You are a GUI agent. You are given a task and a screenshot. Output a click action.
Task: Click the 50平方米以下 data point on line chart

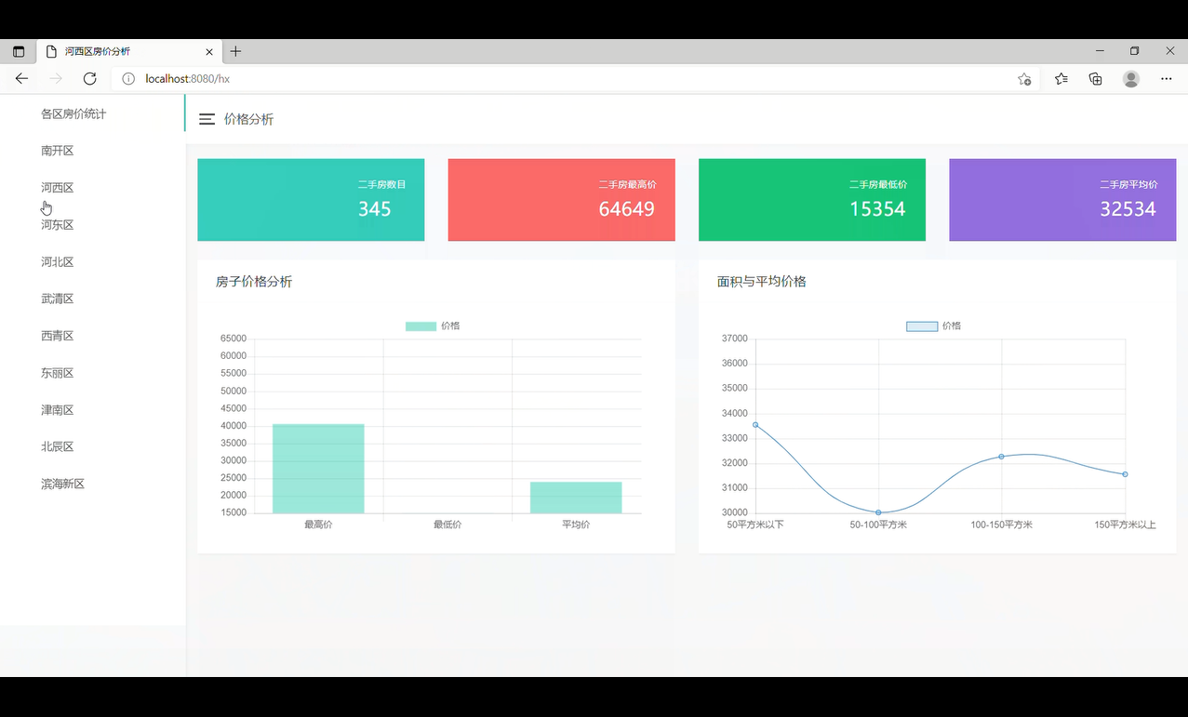[755, 425]
